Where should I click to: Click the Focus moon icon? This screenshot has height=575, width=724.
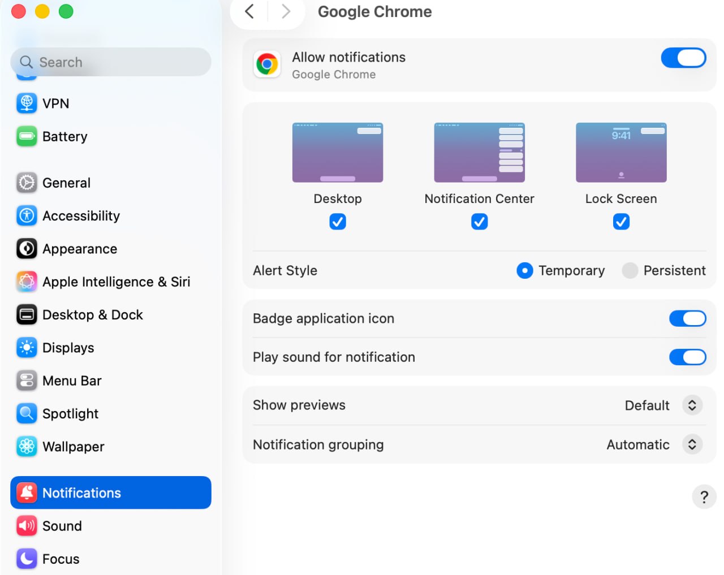tap(27, 559)
